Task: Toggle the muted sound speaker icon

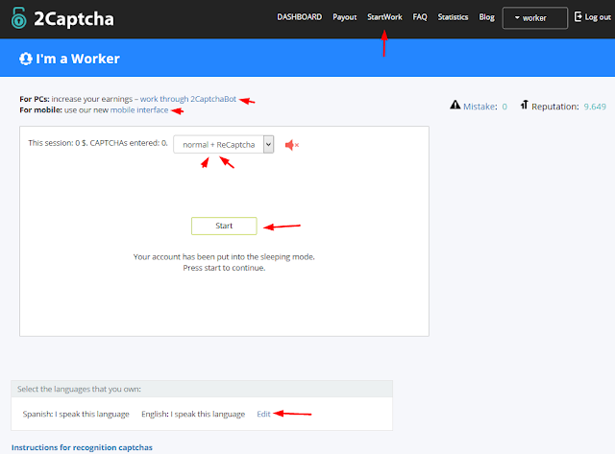Action: tap(292, 145)
